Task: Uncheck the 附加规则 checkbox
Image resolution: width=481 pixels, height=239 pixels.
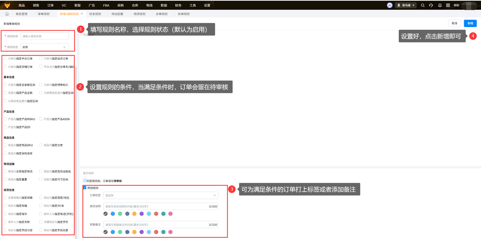Action: [85, 188]
